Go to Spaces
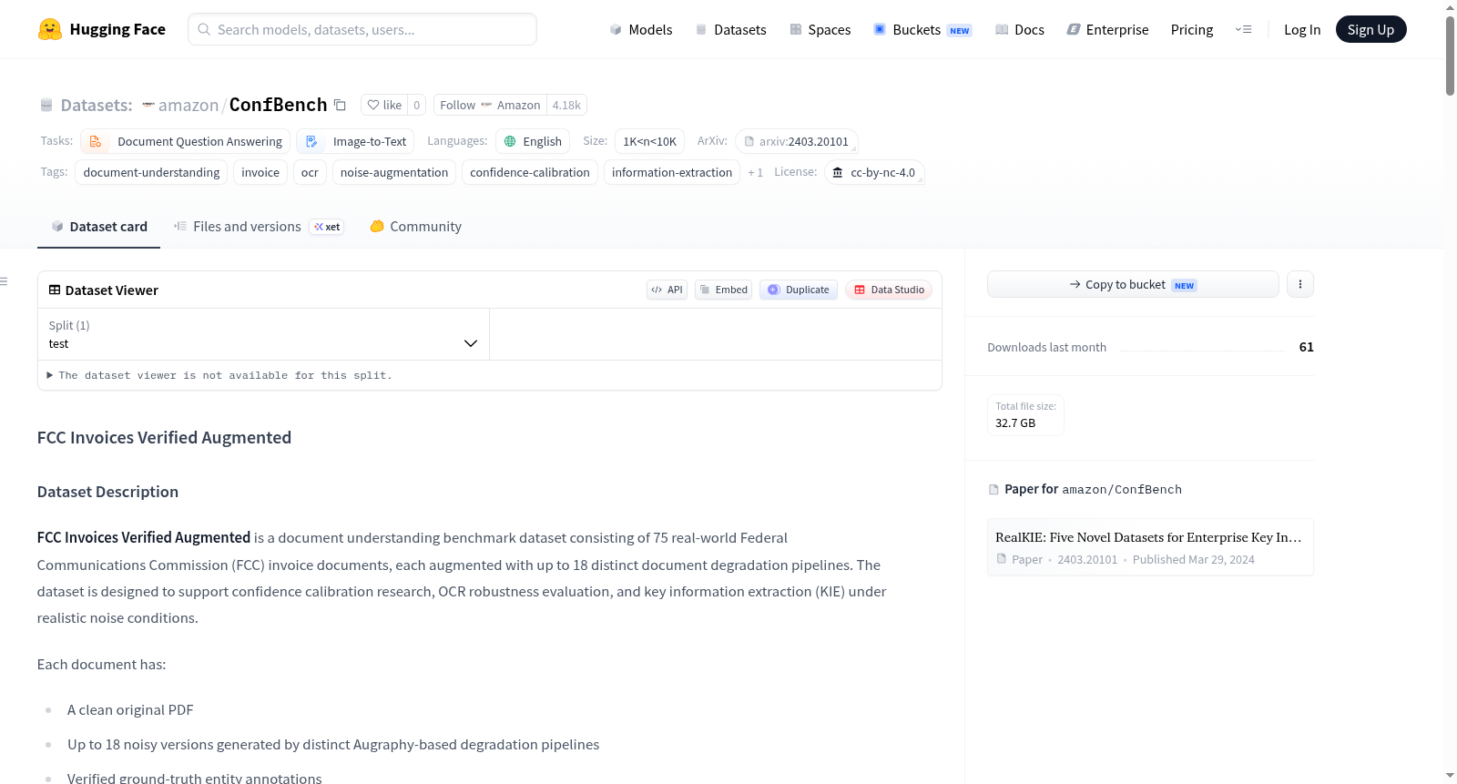 [x=820, y=29]
